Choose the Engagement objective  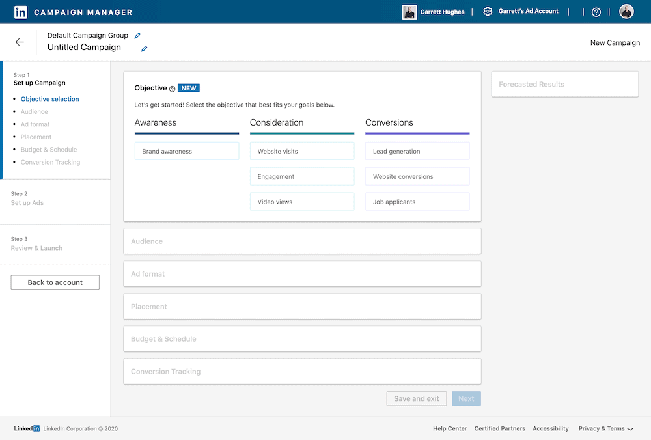coord(302,176)
